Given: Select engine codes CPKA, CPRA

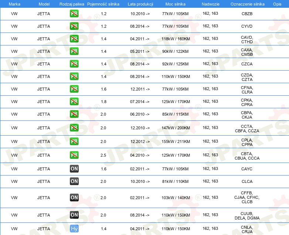Looking at the screenshot, I should pos(247,102).
